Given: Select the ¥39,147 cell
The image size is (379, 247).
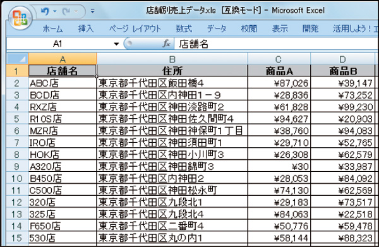Looking at the screenshot, I should point(343,83).
